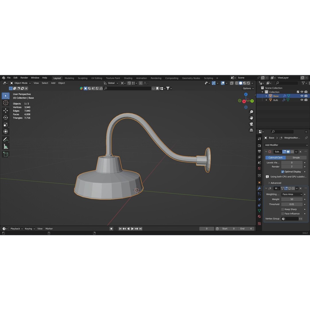
Task: Select the Select Box tool
Action: point(5,96)
